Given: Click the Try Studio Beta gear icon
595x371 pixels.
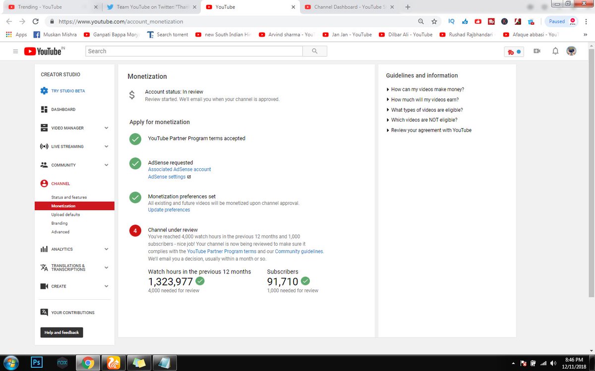Looking at the screenshot, I should tap(44, 91).
